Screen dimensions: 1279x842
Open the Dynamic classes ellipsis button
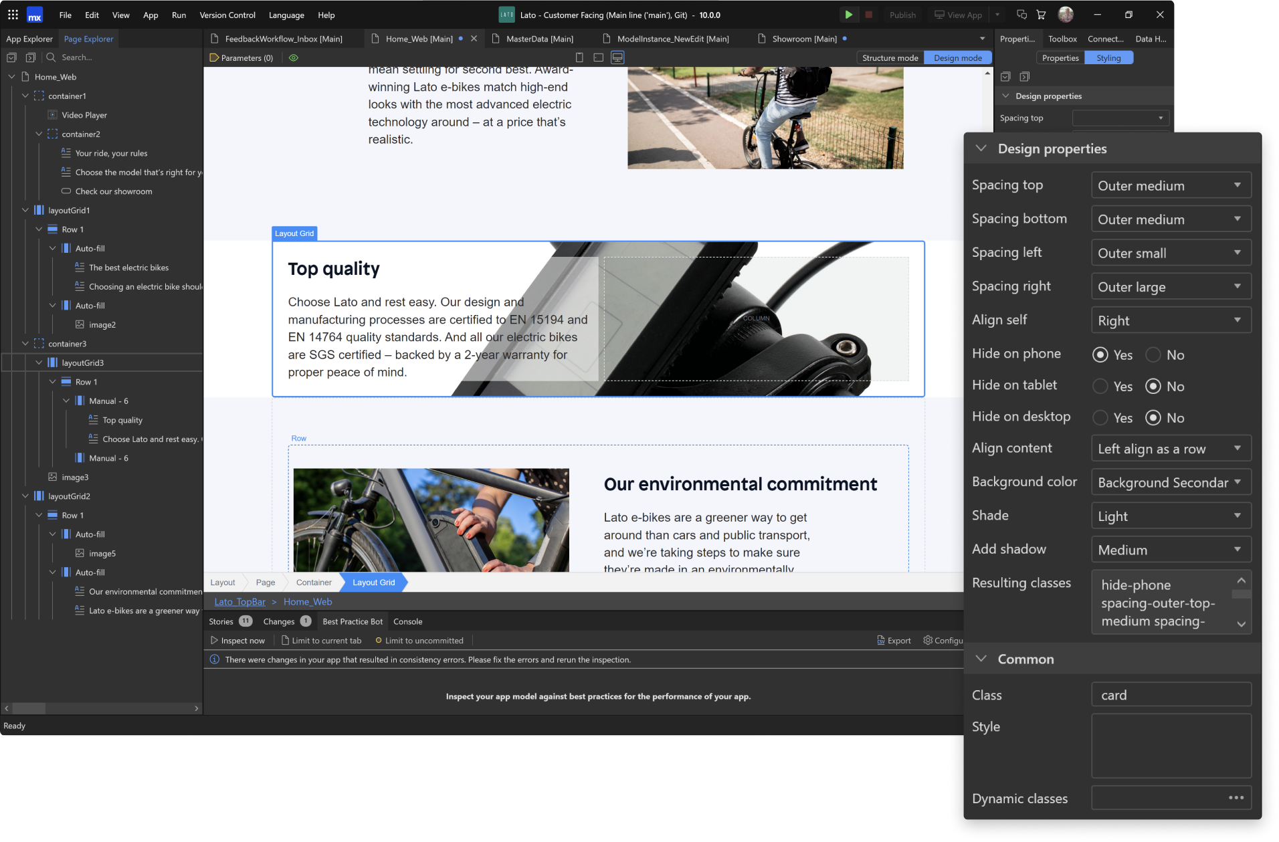point(1236,797)
